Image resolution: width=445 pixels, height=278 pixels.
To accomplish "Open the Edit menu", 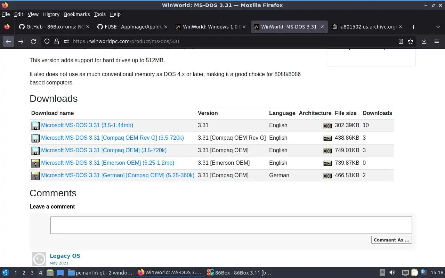I will tap(19, 14).
